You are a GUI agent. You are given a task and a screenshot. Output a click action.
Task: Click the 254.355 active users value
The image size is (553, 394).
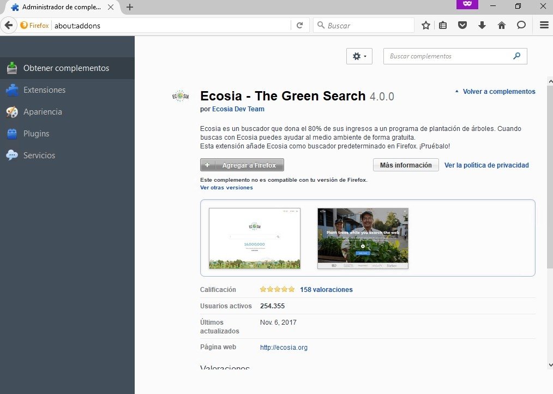272,306
